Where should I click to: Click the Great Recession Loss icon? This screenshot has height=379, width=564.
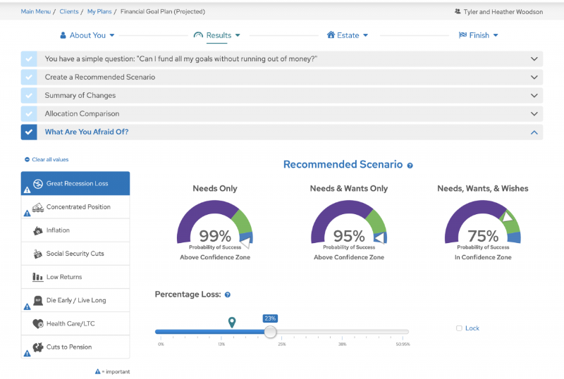38,184
